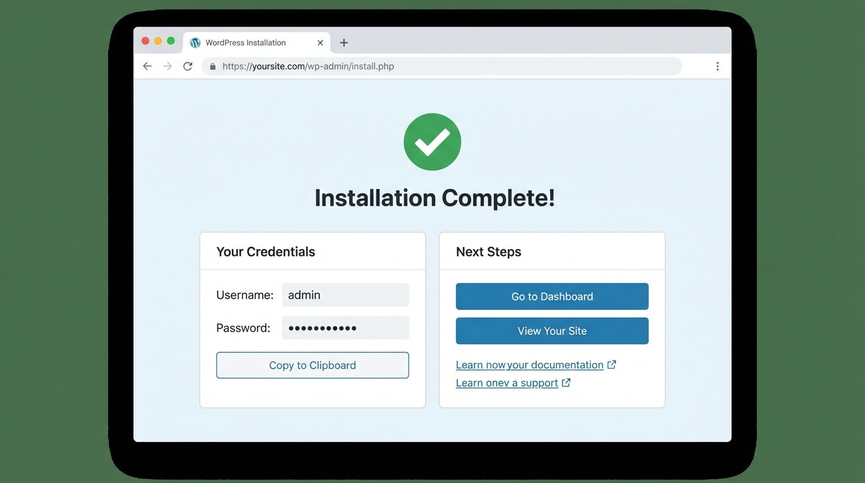Click the green success checkmark icon
The height and width of the screenshot is (483, 865).
432,141
